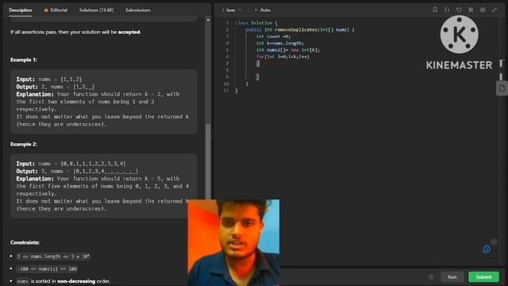The image size is (508, 286).
Task: Click Example 1 input 'nums = [1,1,2]'
Action: [60, 79]
